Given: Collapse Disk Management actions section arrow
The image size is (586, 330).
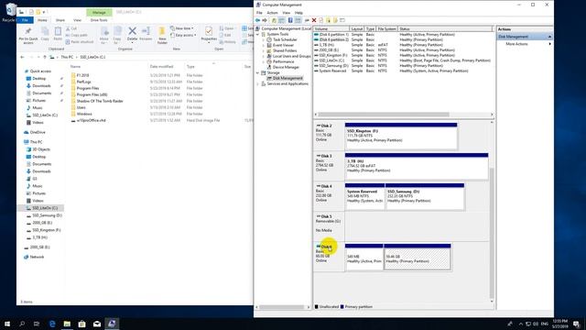Looking at the screenshot, I should click(x=549, y=37).
